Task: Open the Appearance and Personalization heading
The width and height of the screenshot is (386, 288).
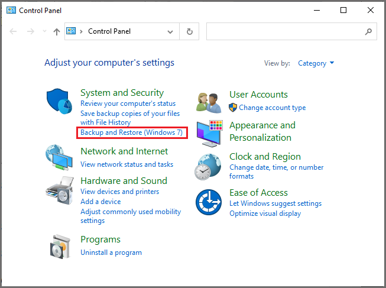Action: click(262, 131)
